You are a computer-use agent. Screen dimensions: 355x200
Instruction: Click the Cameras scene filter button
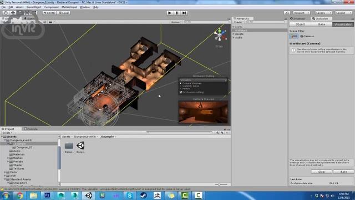307,36
